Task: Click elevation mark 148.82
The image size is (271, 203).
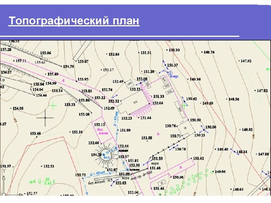Action: pos(247,129)
